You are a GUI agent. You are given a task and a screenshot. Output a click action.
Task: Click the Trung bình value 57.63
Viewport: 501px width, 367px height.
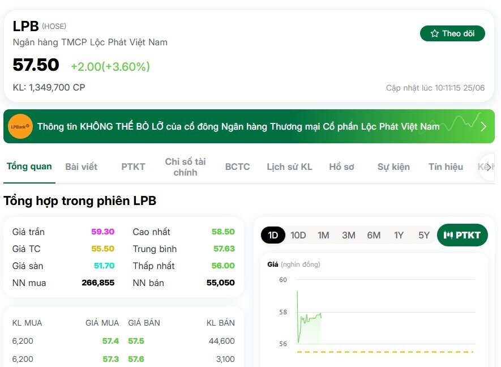tap(224, 249)
